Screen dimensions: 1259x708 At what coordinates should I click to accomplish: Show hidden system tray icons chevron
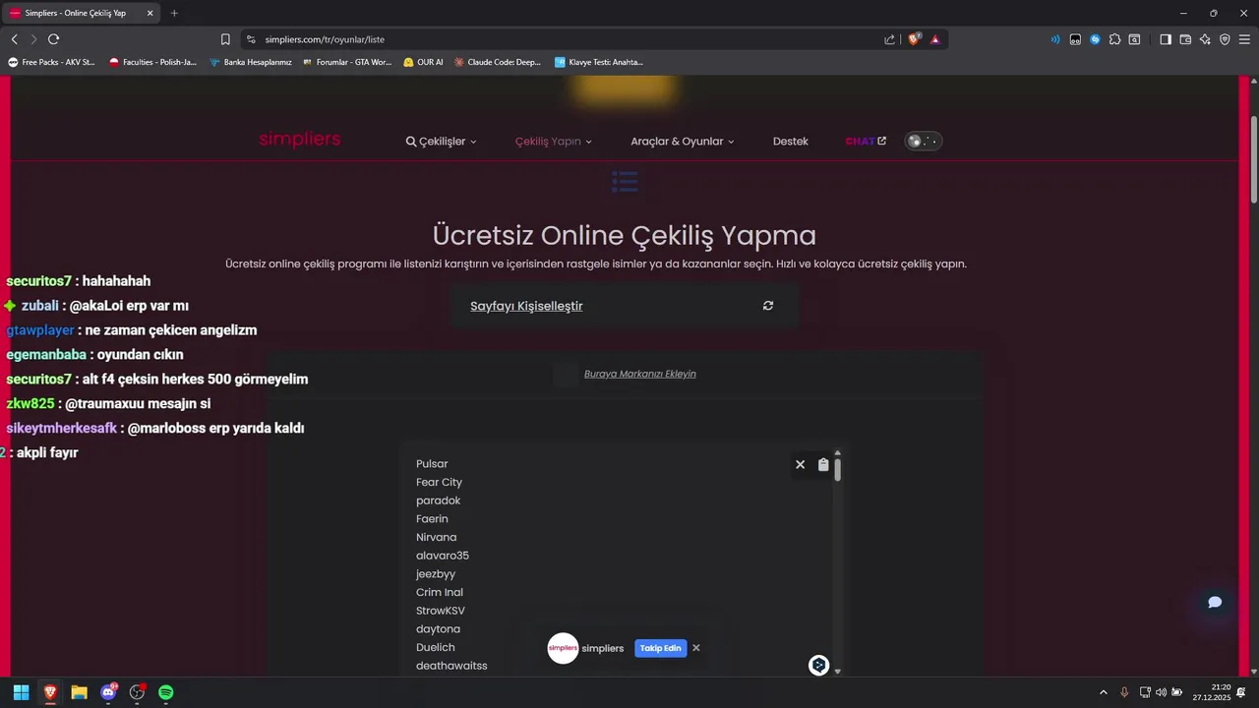[1103, 692]
